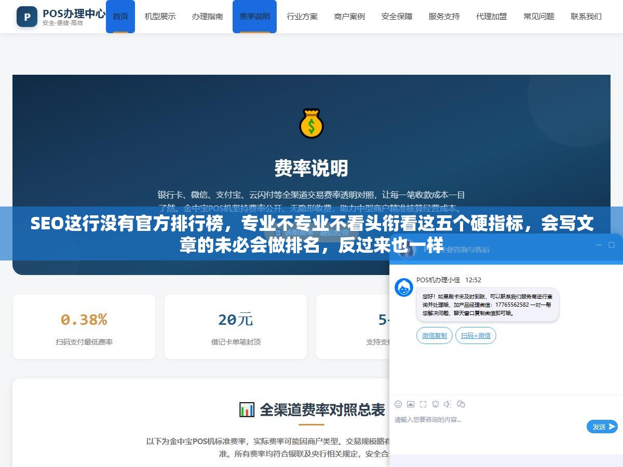Minimize the chat consultation window
The width and height of the screenshot is (623, 467).
click(599, 245)
